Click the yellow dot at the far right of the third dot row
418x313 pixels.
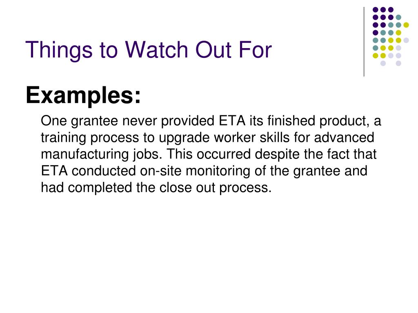[x=406, y=25]
